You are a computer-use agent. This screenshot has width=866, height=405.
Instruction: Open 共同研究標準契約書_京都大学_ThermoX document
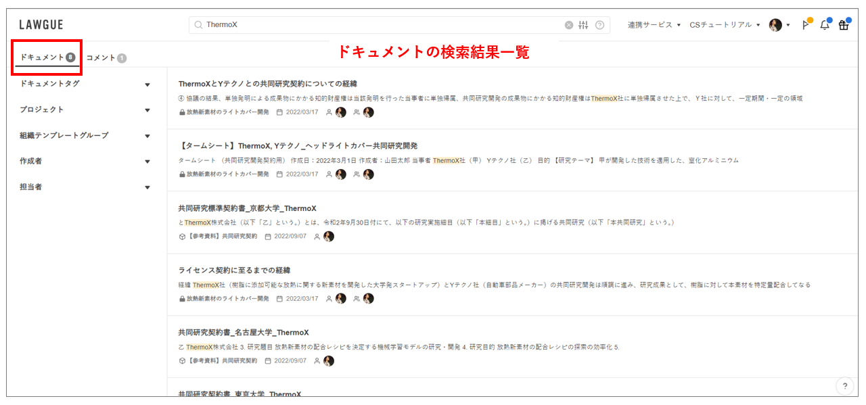click(247, 208)
